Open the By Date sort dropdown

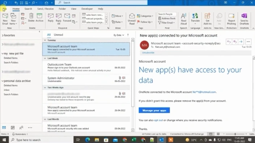click(x=119, y=35)
